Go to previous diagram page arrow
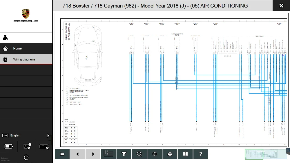The height and width of the screenshot is (163, 290). 77,154
